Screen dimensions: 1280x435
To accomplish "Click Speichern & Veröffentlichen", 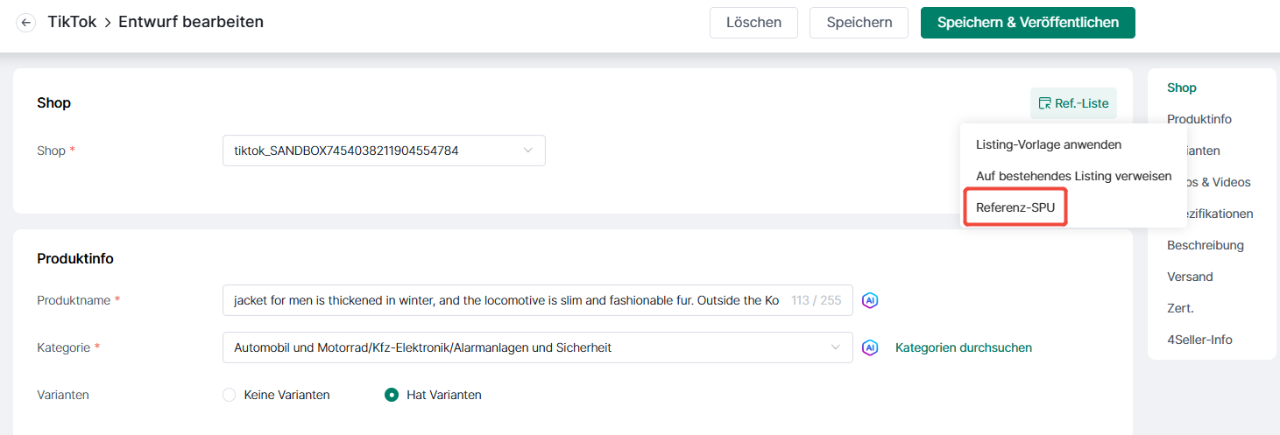I will click(1028, 23).
